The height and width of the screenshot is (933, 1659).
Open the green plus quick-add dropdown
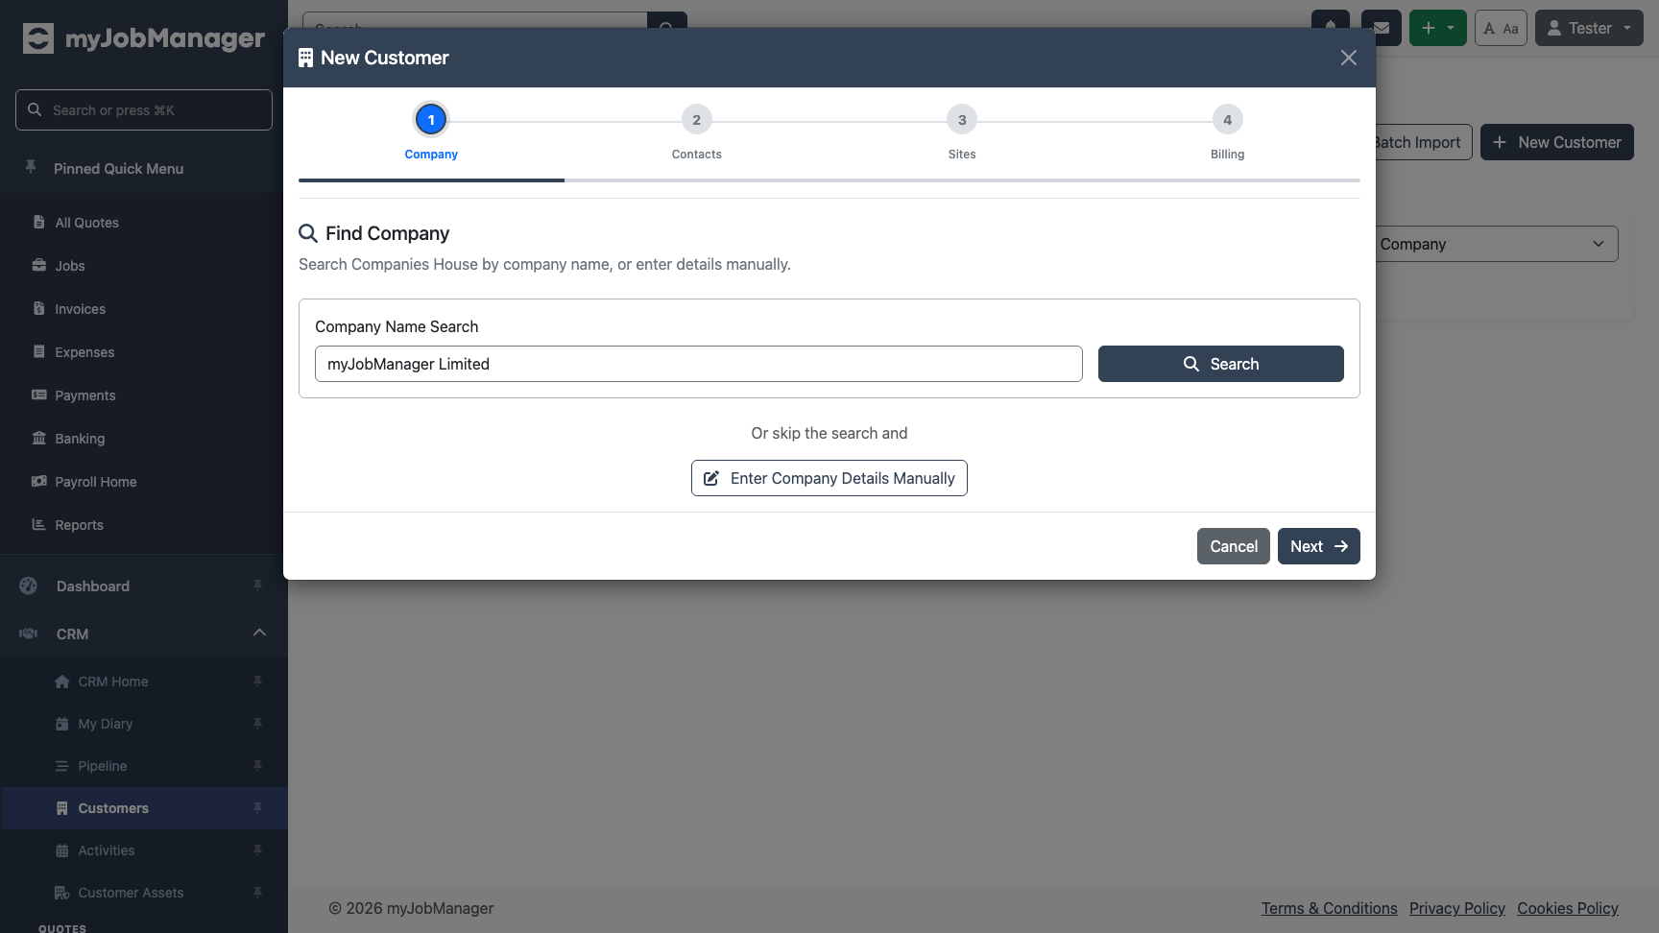[x=1438, y=28]
